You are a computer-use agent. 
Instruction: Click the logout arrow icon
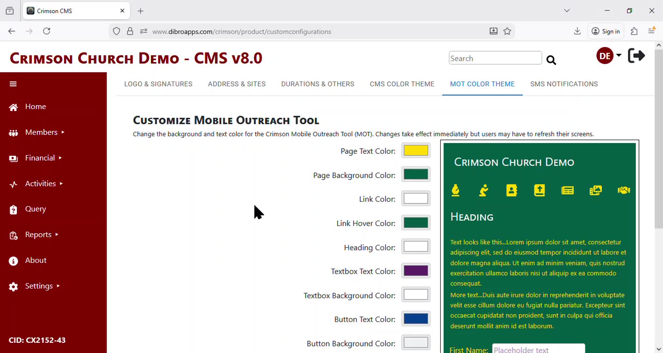[x=636, y=56]
